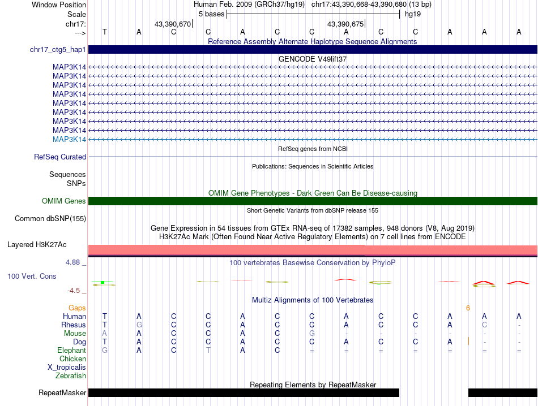
Task: Open the 'OMIM Gene Phenotypes' track title
Action: click(313, 193)
